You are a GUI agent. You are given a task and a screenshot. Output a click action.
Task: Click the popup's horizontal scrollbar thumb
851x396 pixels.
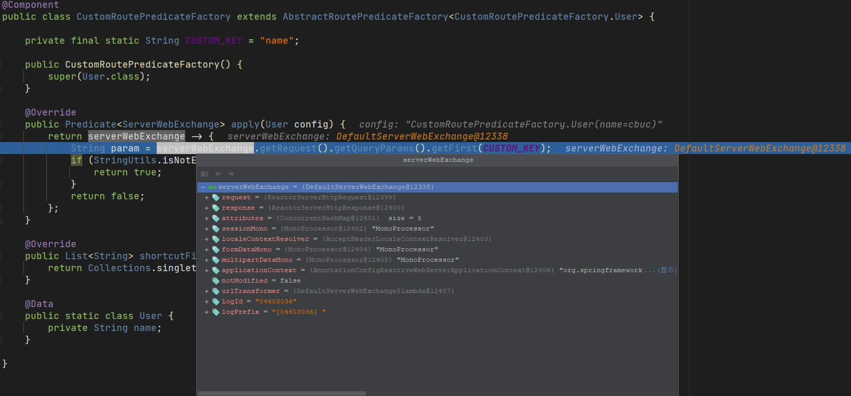[x=282, y=393]
